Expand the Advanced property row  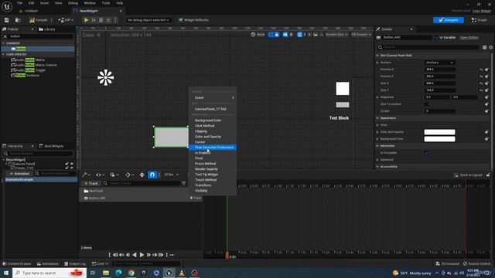point(377,160)
